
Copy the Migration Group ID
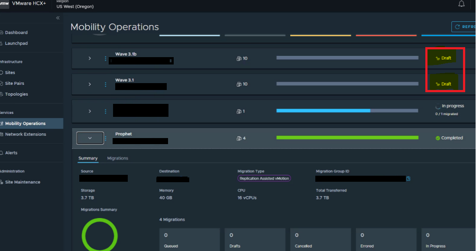(x=408, y=178)
